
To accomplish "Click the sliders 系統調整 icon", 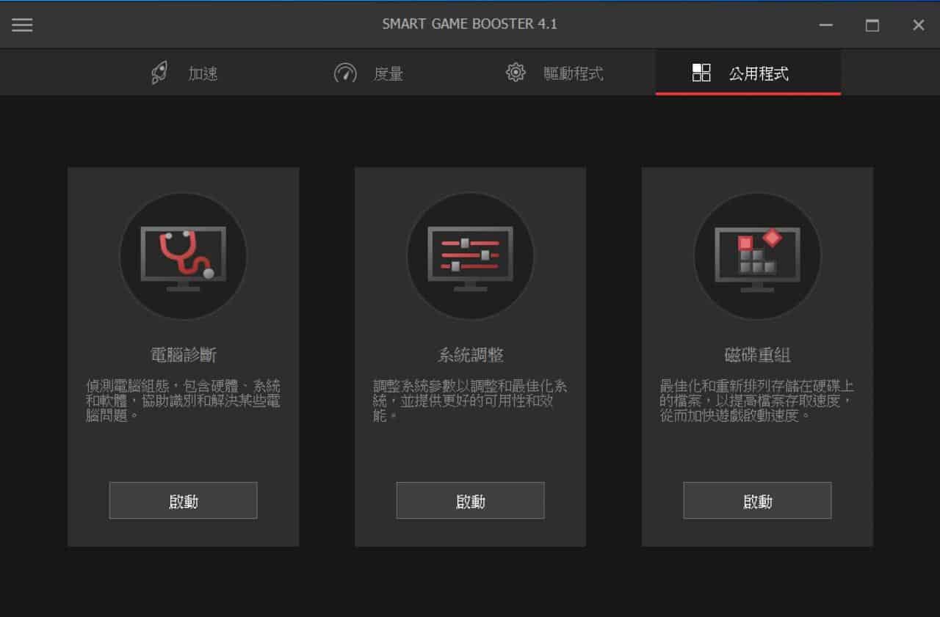I will 471,256.
